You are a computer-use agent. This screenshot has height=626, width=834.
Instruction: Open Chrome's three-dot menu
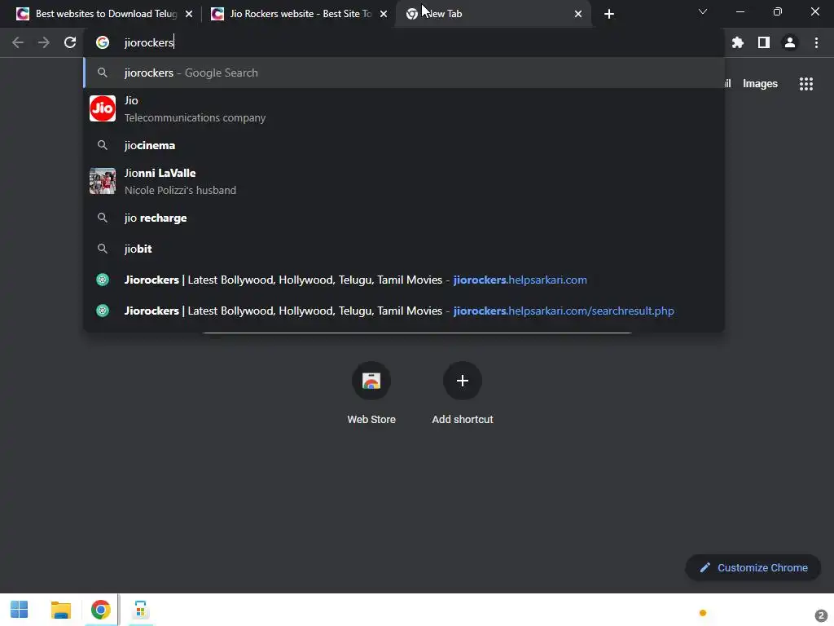point(816,42)
